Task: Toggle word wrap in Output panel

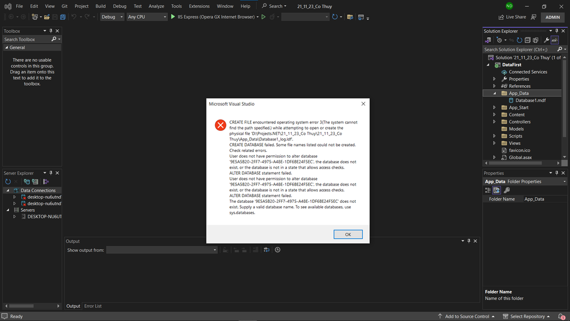Action: (x=266, y=250)
